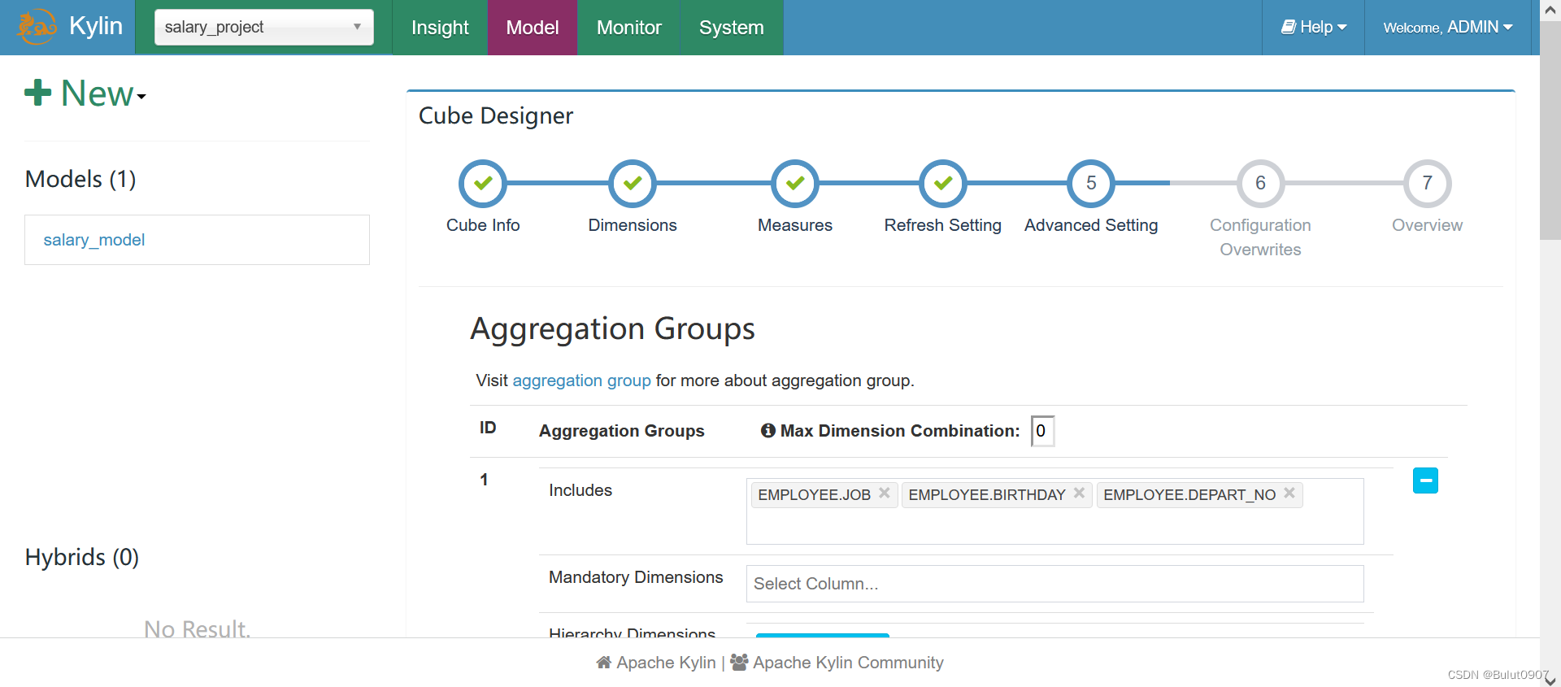The image size is (1561, 687).
Task: Select step 5 Advanced Setting circle
Action: [1091, 184]
